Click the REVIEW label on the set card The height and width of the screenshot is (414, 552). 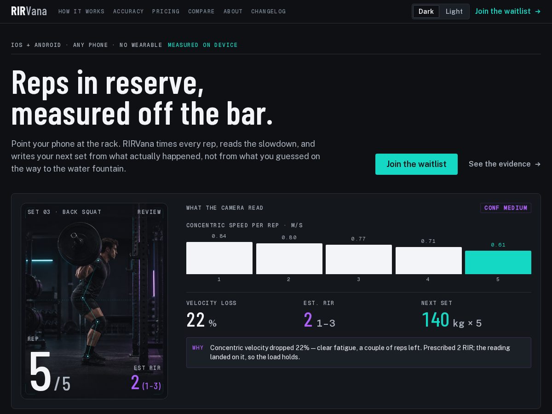149,212
